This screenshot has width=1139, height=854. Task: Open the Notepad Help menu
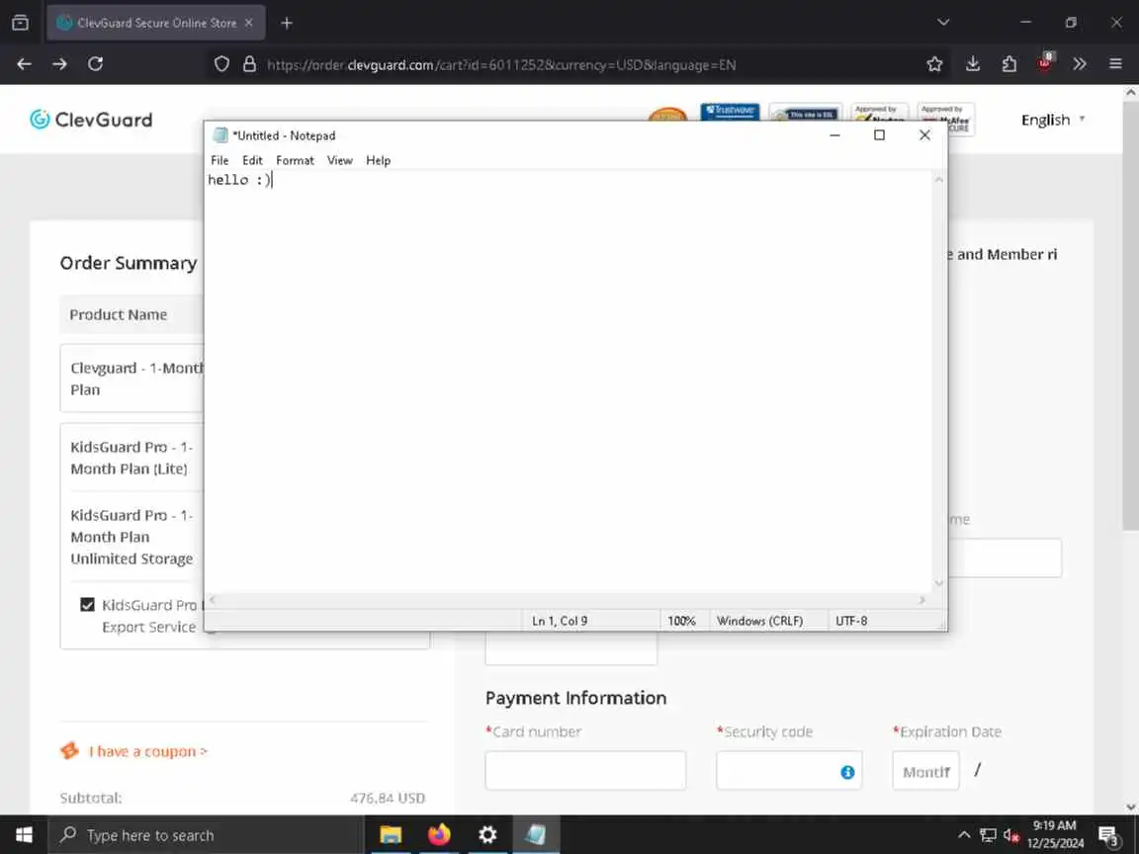378,160
